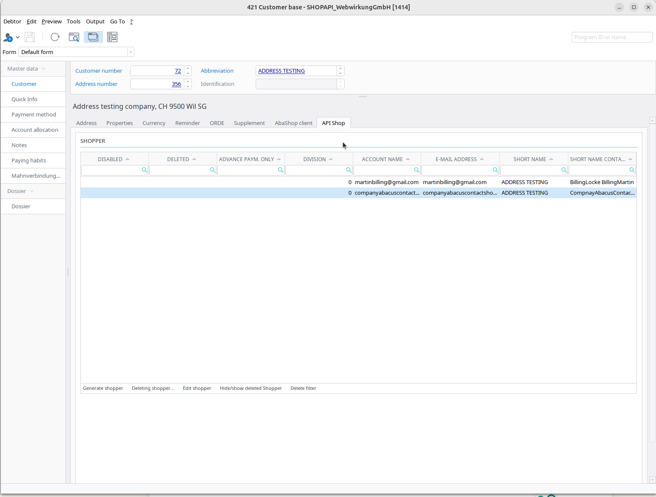
Task: Click the highlighted stacked windows toolbar icon
Action: coord(93,37)
